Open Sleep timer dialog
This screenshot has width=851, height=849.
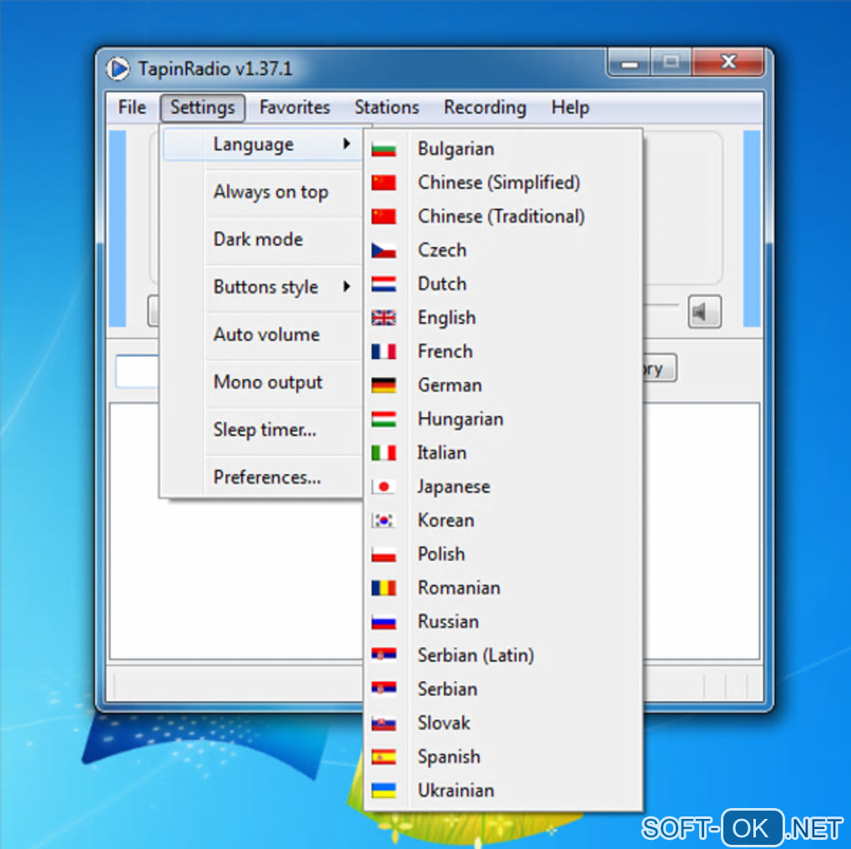[x=264, y=430]
